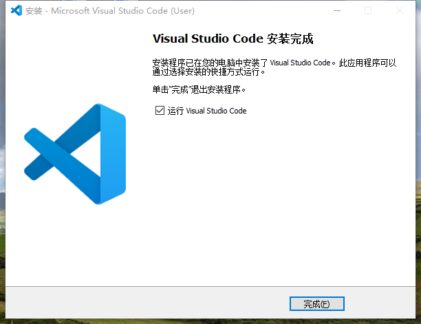The image size is (421, 324).
Task: Click the paragraph starting with 安装程序已在您的电脑中安装了
Action: pos(275,63)
